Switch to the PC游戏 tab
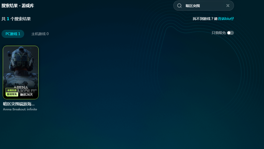This screenshot has width=264, height=149. coord(13,34)
